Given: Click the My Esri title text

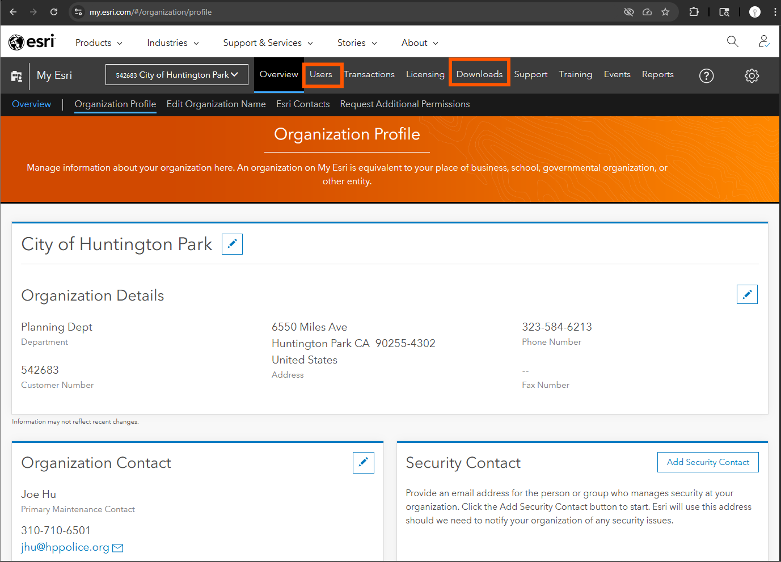Looking at the screenshot, I should (54, 75).
